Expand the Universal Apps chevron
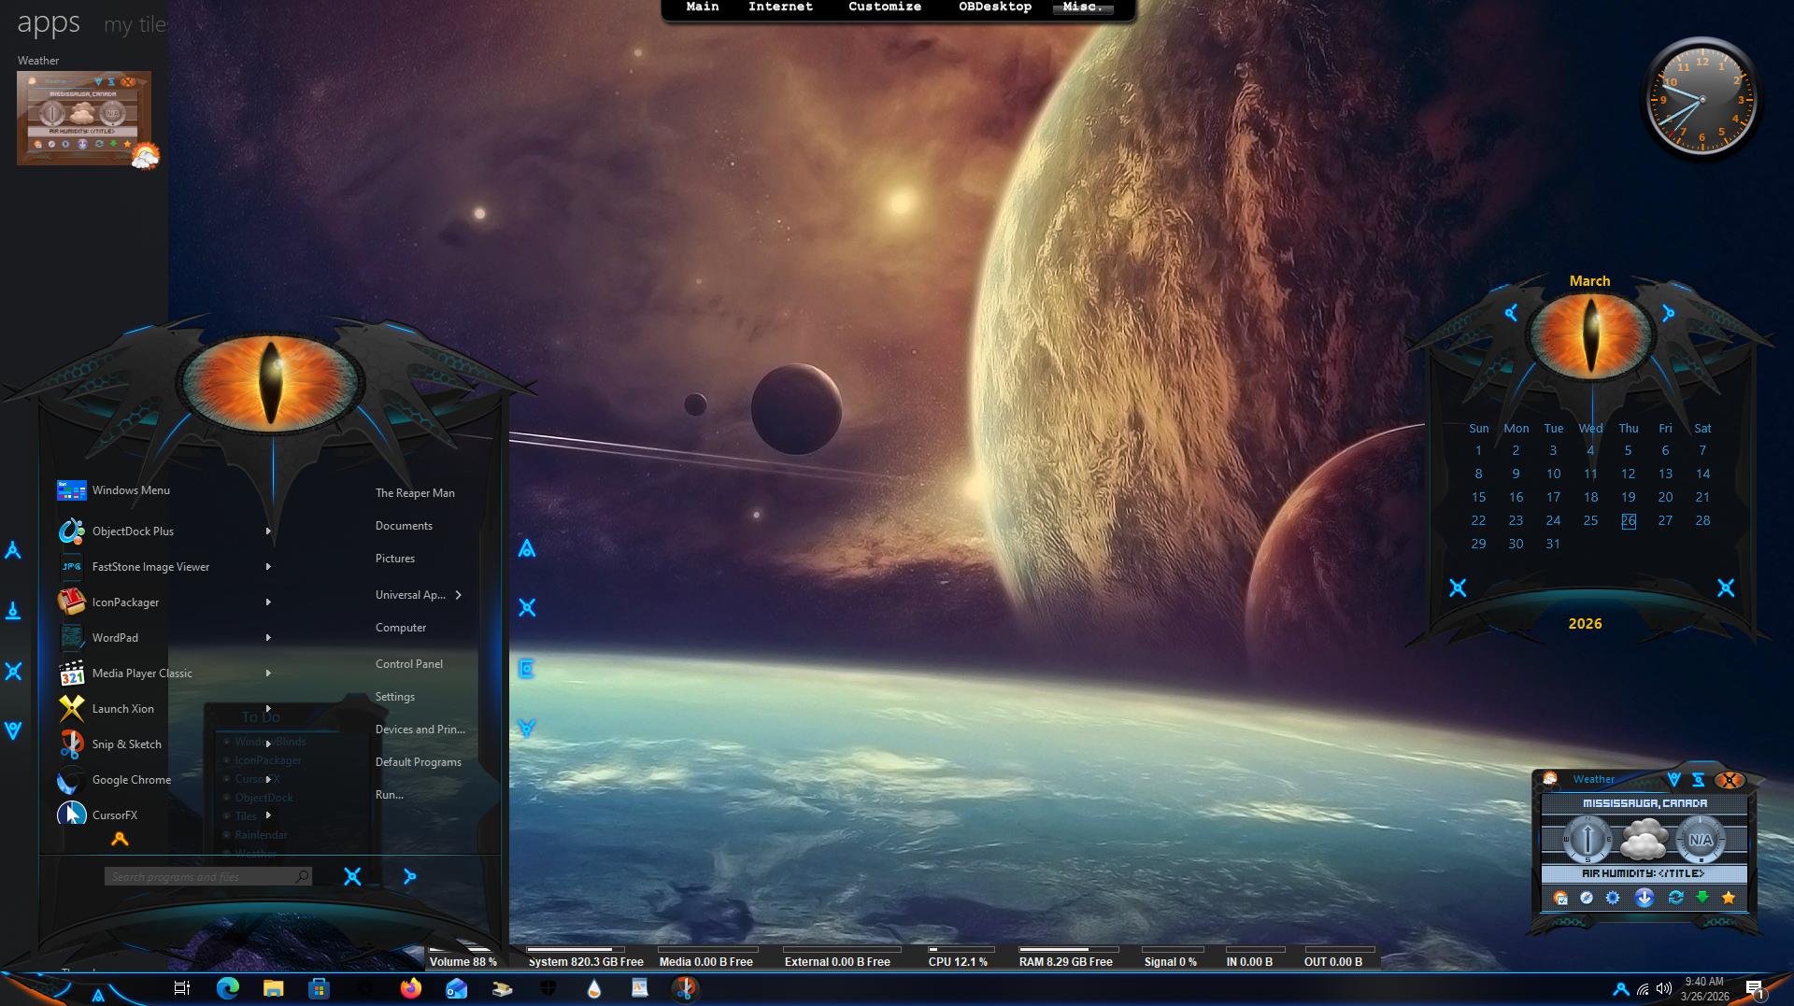This screenshot has height=1006, width=1794. point(459,595)
